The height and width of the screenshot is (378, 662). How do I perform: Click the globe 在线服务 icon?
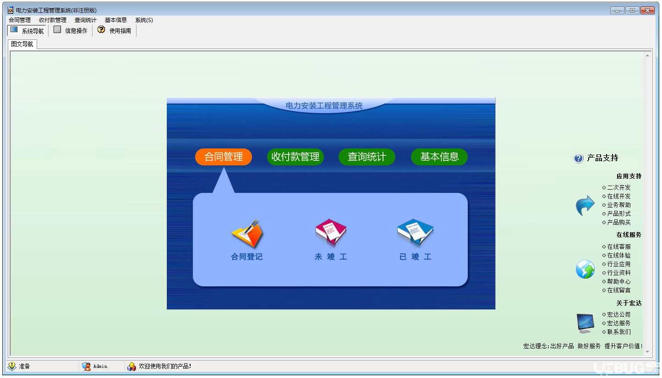(585, 269)
